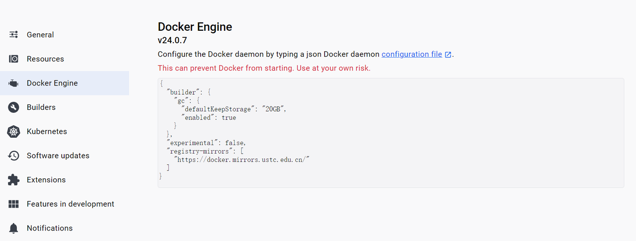Click the v24.0.7 version text

[x=172, y=40]
